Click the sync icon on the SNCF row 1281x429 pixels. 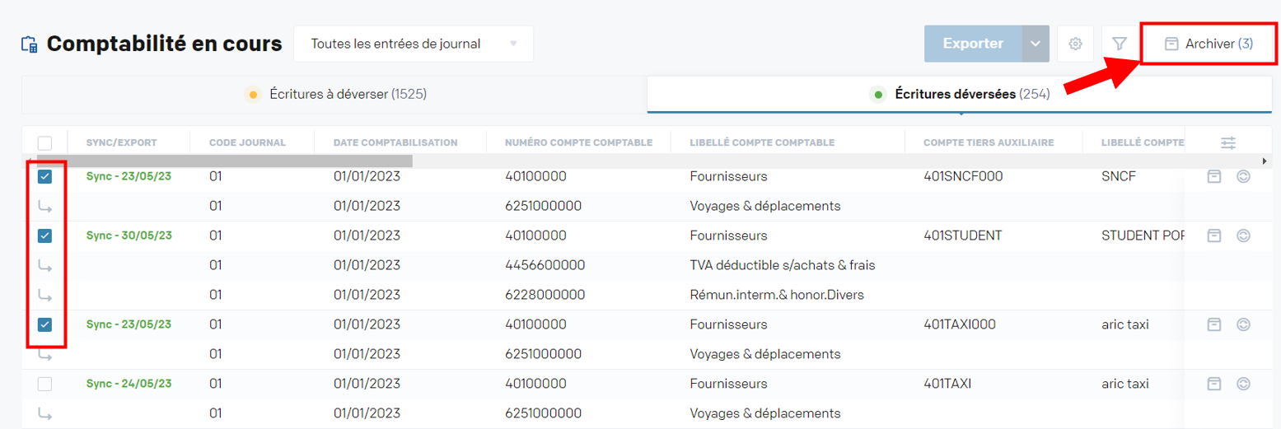click(1243, 176)
